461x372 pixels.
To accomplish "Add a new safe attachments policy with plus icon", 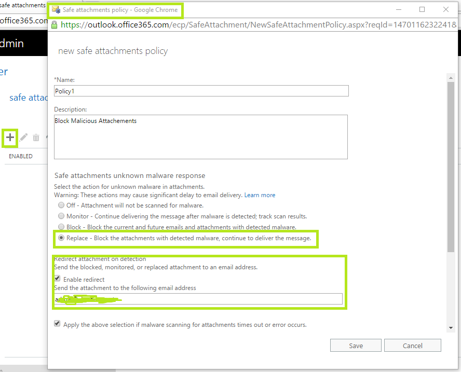I will click(x=10, y=137).
